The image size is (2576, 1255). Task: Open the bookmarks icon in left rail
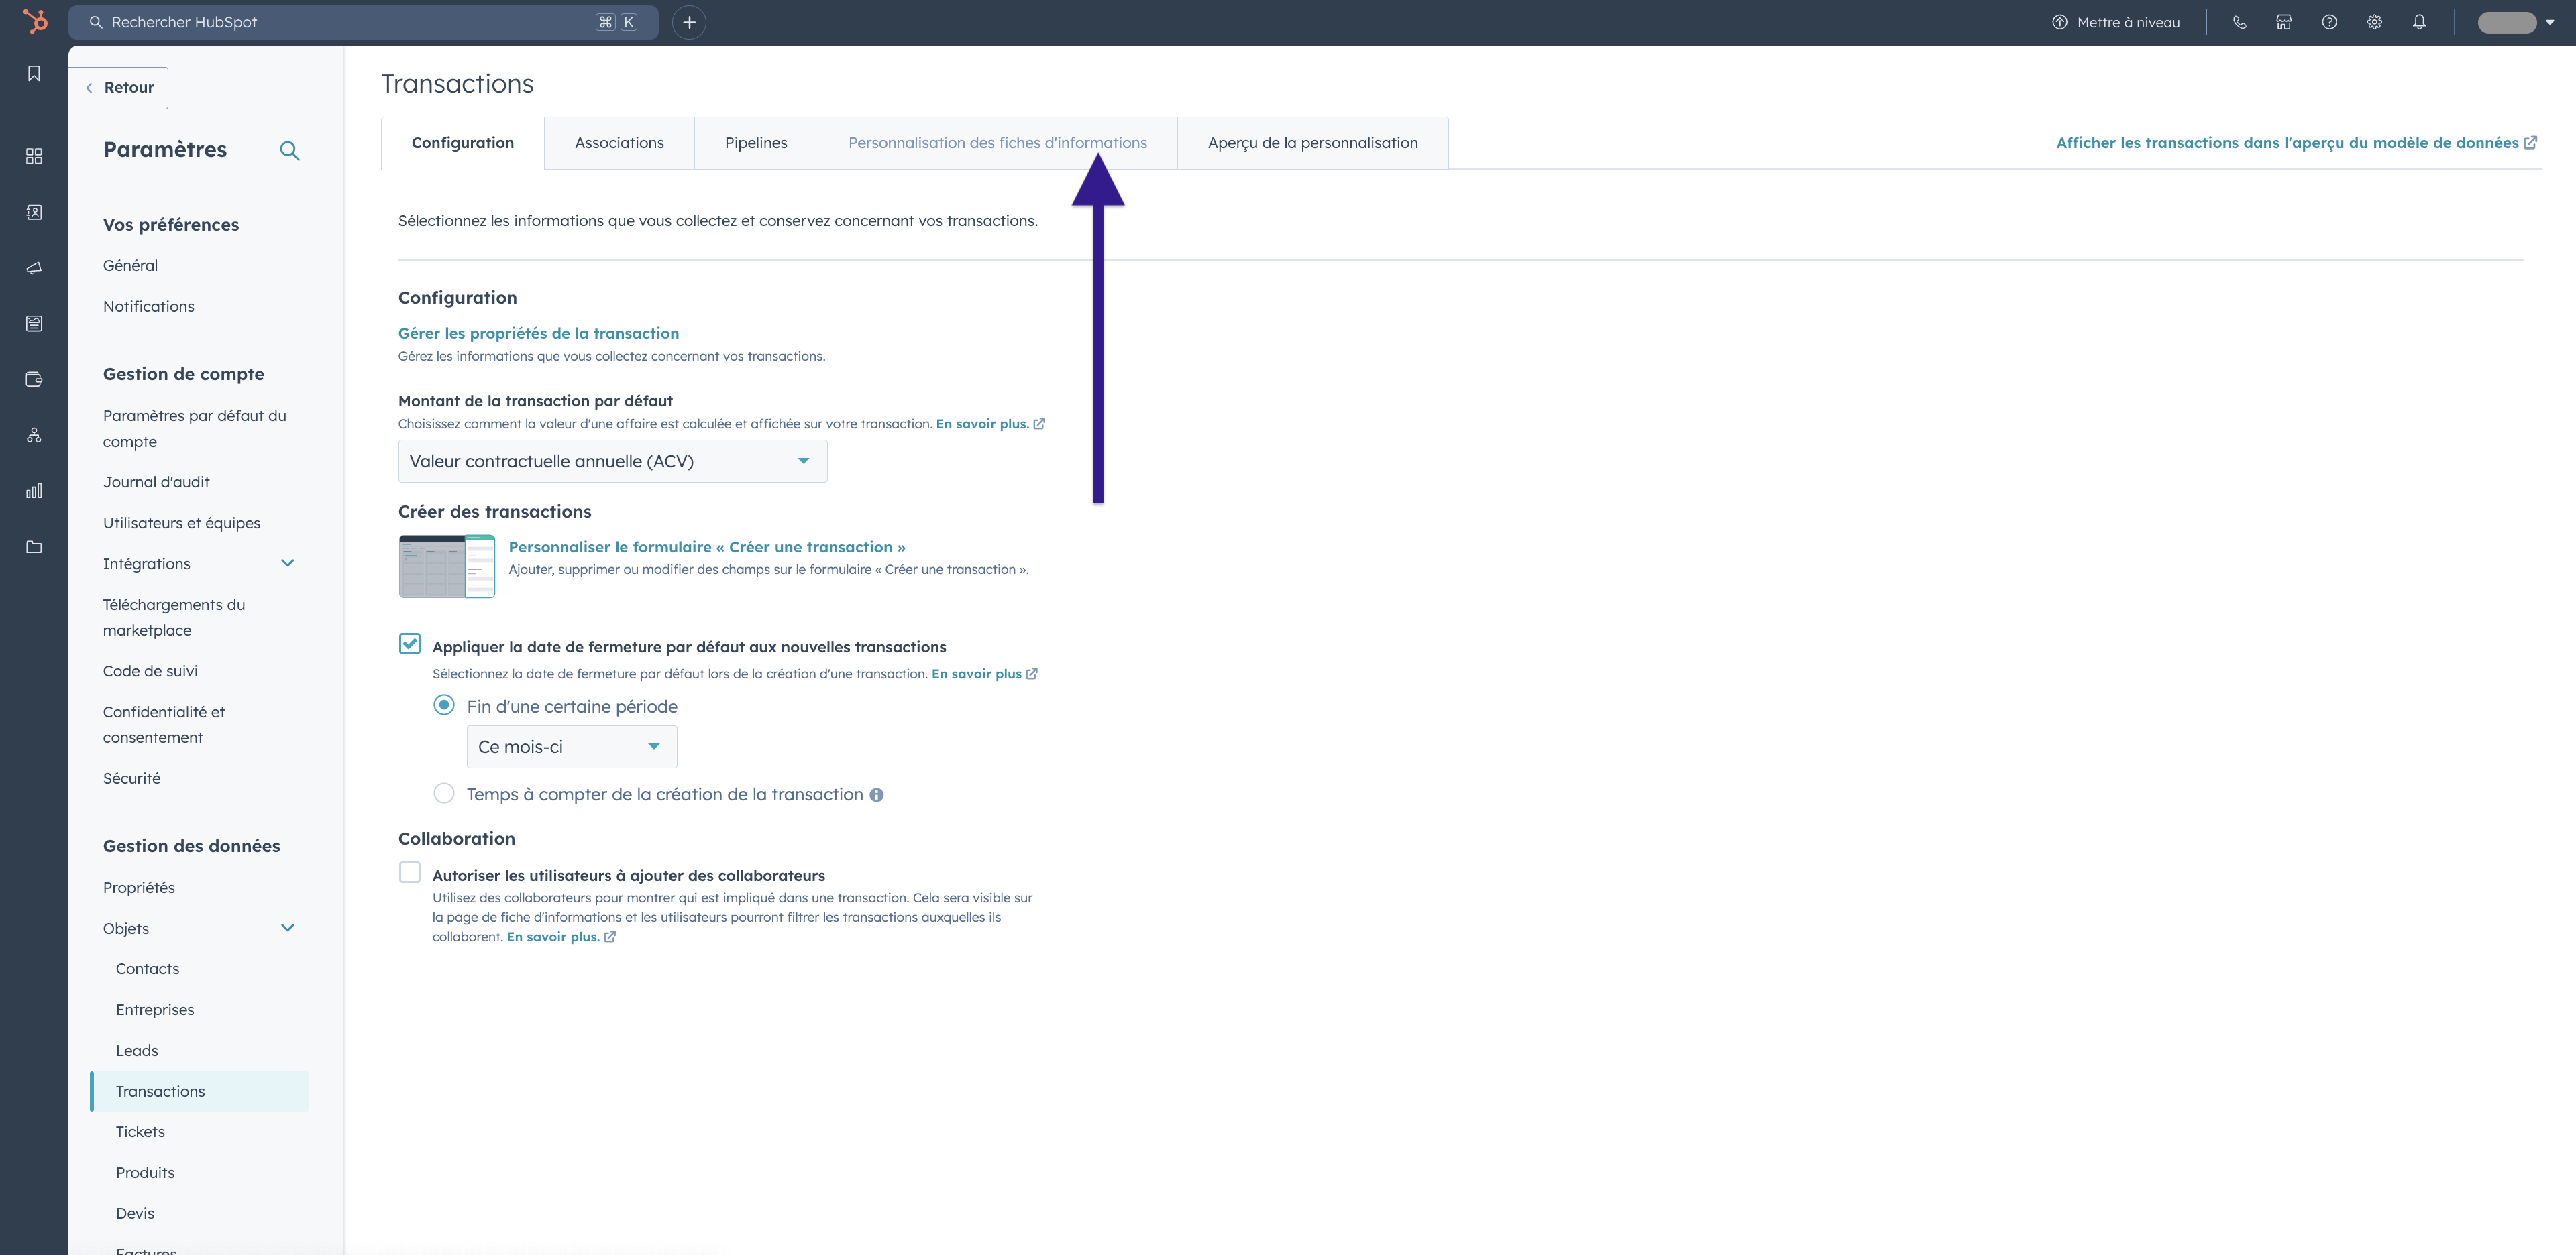click(x=34, y=74)
